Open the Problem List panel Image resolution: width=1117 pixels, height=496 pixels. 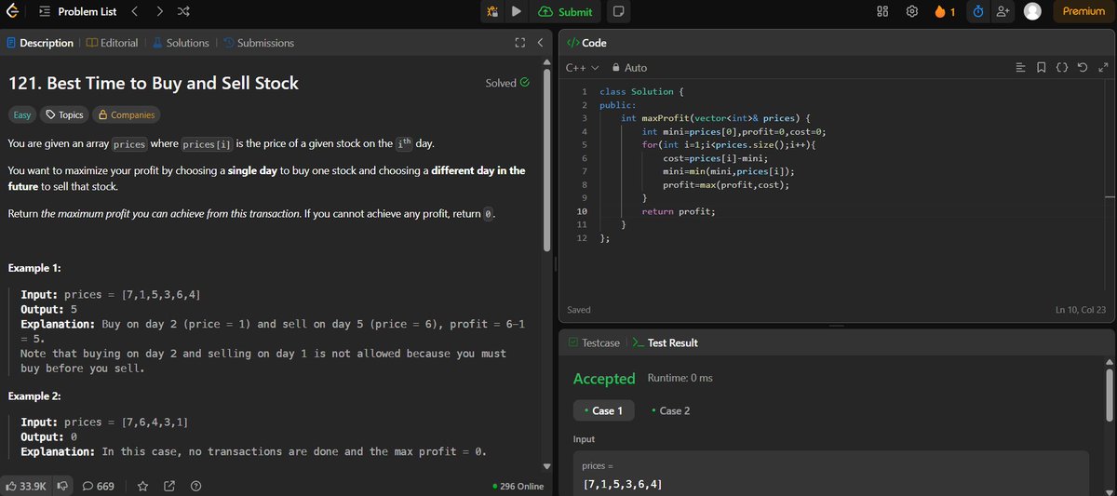[x=77, y=11]
